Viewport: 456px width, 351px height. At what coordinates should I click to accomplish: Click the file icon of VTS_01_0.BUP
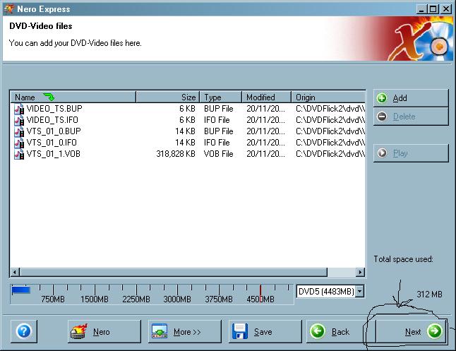[19, 131]
